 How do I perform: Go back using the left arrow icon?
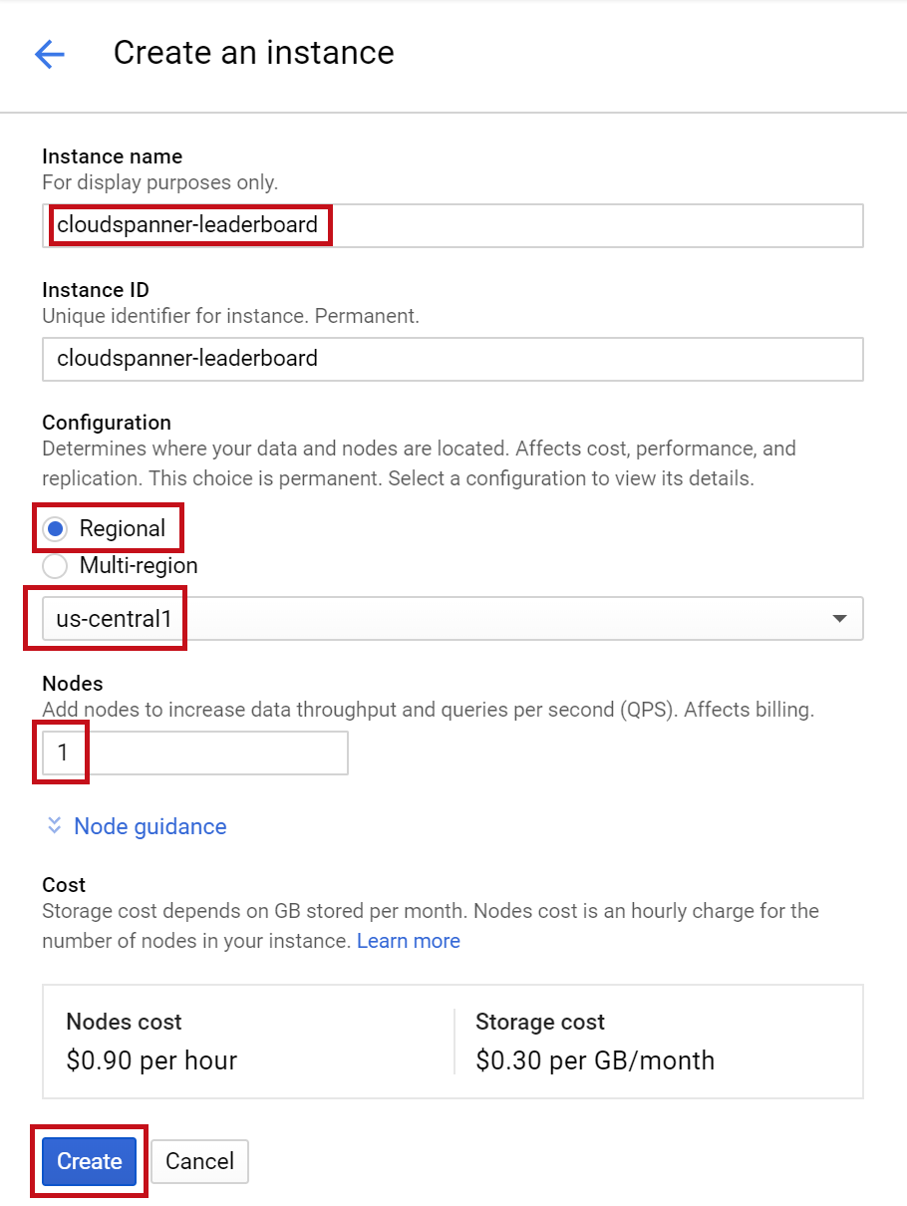[49, 54]
